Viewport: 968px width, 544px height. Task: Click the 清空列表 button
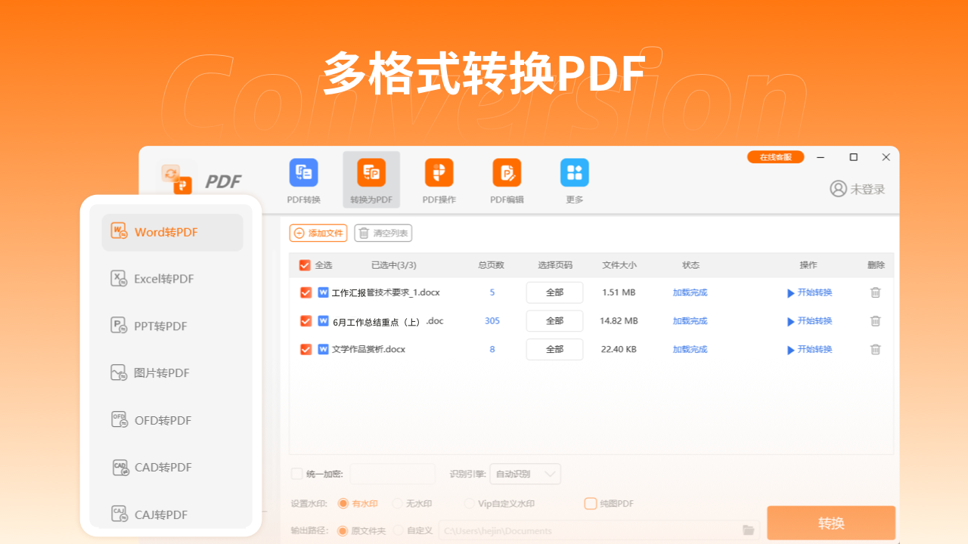coord(383,233)
